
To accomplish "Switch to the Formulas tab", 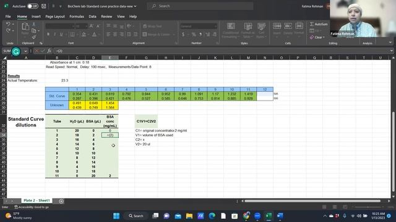I will pyautogui.click(x=77, y=17).
